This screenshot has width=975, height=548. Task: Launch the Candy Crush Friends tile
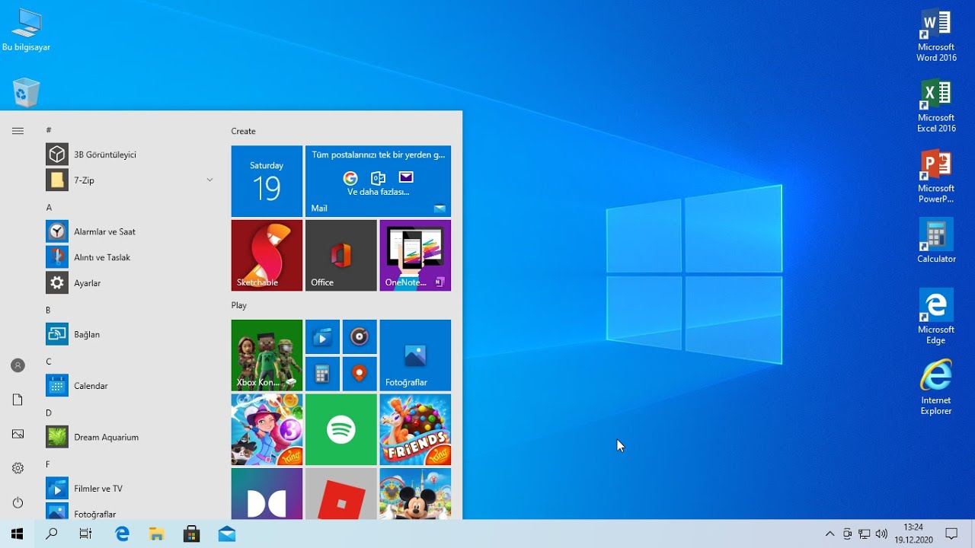pos(415,429)
